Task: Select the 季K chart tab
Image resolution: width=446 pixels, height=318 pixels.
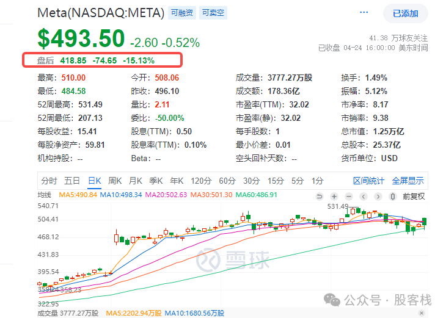Action: coord(156,181)
